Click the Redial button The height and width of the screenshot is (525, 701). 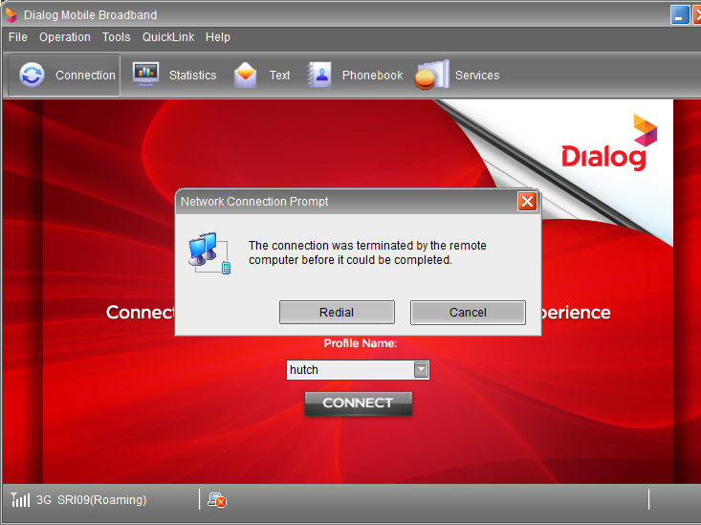337,312
